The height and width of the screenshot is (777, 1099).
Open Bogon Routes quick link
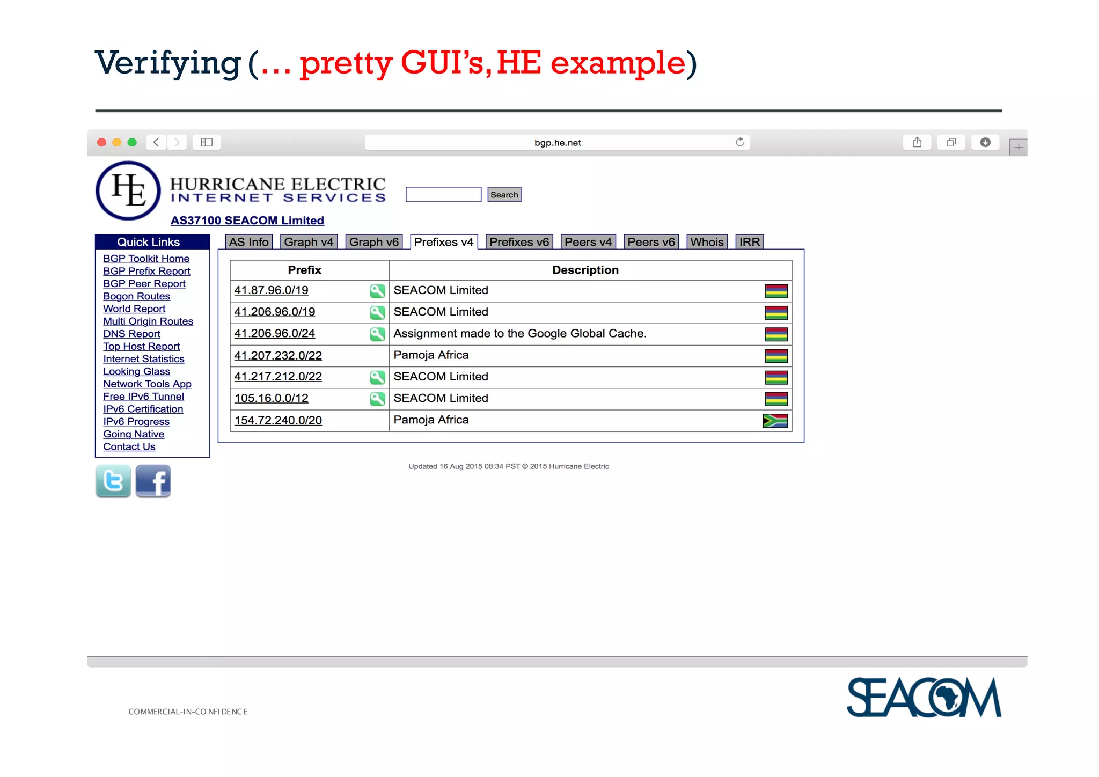137,296
